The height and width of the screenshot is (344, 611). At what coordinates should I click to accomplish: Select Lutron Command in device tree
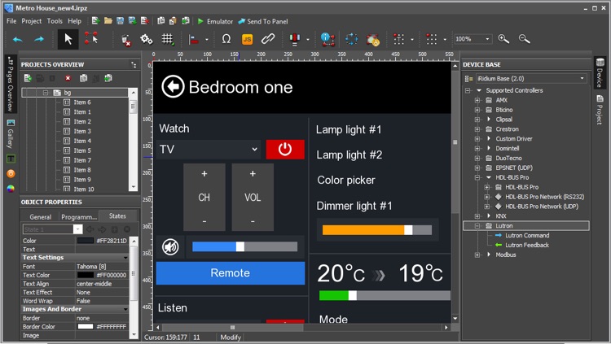click(526, 236)
